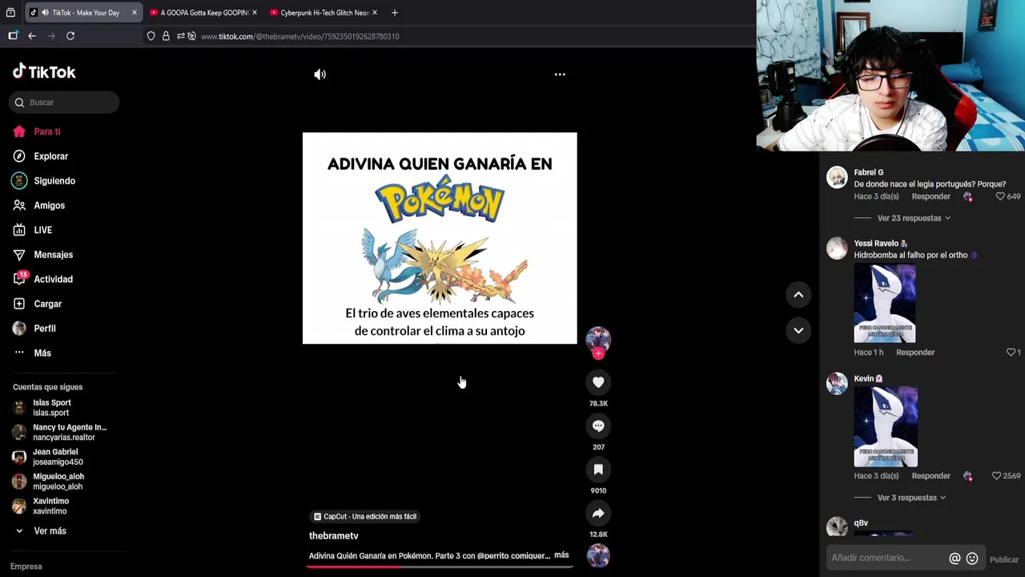Screen dimensions: 1025x577
Task: Open Actividad with the notification badge
Action: [42, 280]
